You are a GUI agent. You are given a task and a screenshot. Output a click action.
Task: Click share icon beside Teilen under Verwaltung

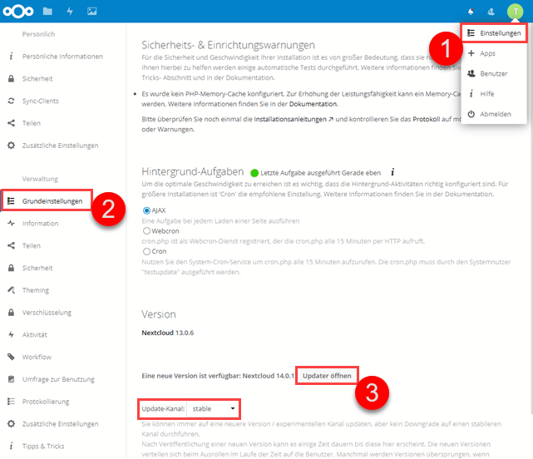click(11, 245)
